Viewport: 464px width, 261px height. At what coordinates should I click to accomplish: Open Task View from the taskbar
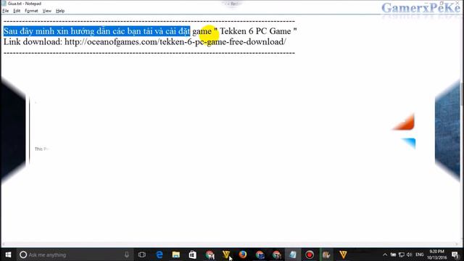[x=142, y=254]
